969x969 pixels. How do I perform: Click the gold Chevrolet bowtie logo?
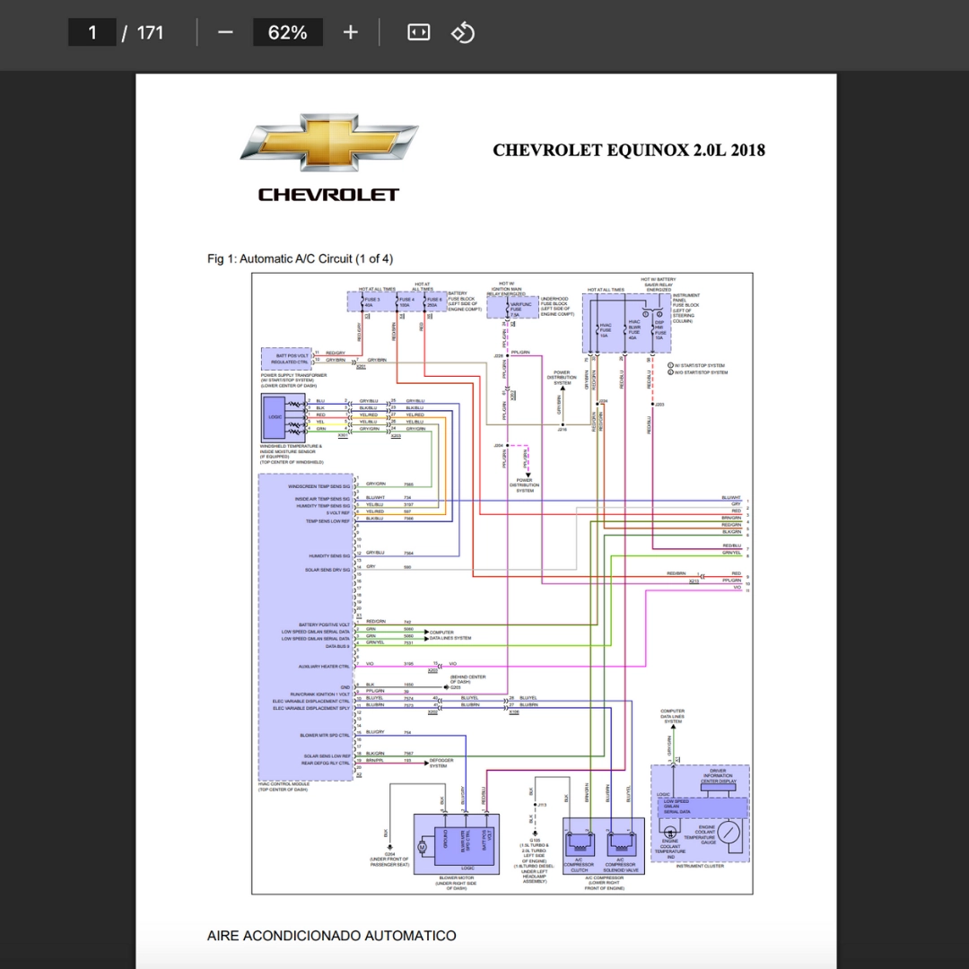point(329,142)
